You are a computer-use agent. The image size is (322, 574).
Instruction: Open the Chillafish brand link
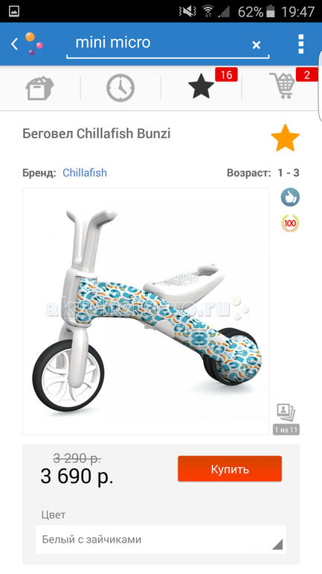tap(85, 172)
